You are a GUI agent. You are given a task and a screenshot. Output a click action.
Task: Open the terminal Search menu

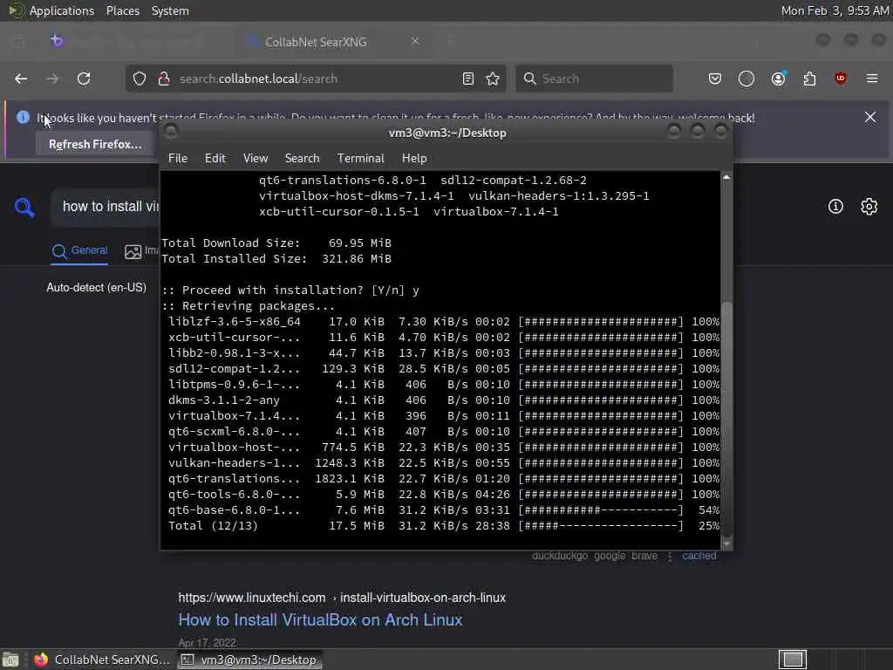click(x=303, y=159)
